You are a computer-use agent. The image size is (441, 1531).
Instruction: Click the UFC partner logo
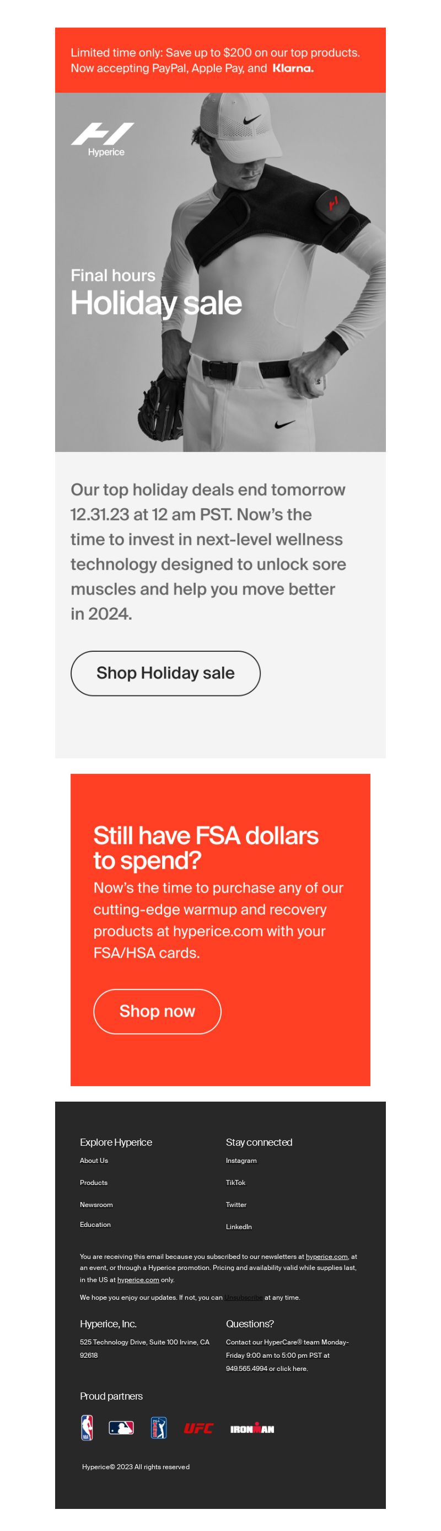[198, 1428]
